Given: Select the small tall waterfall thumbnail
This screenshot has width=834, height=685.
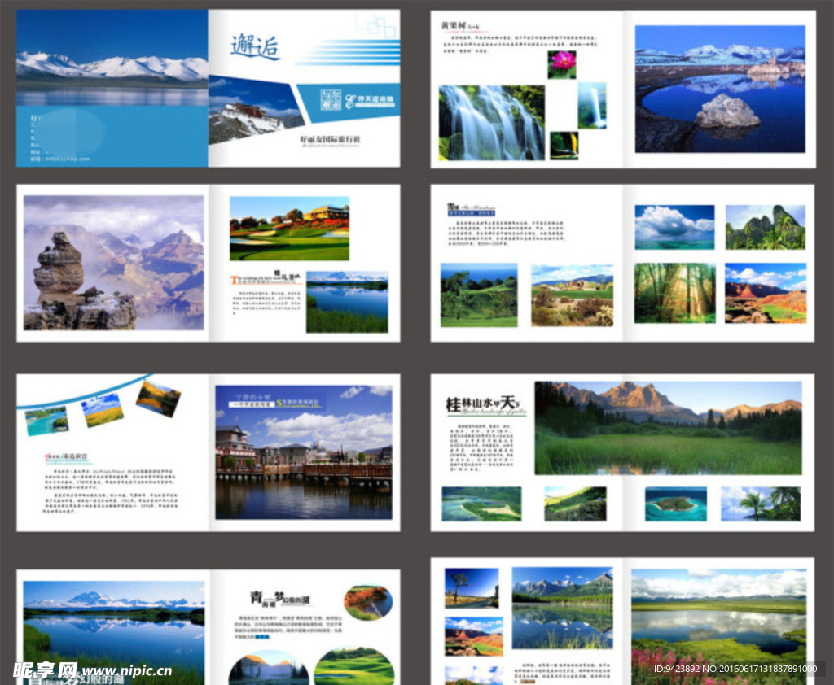Looking at the screenshot, I should point(592,105).
